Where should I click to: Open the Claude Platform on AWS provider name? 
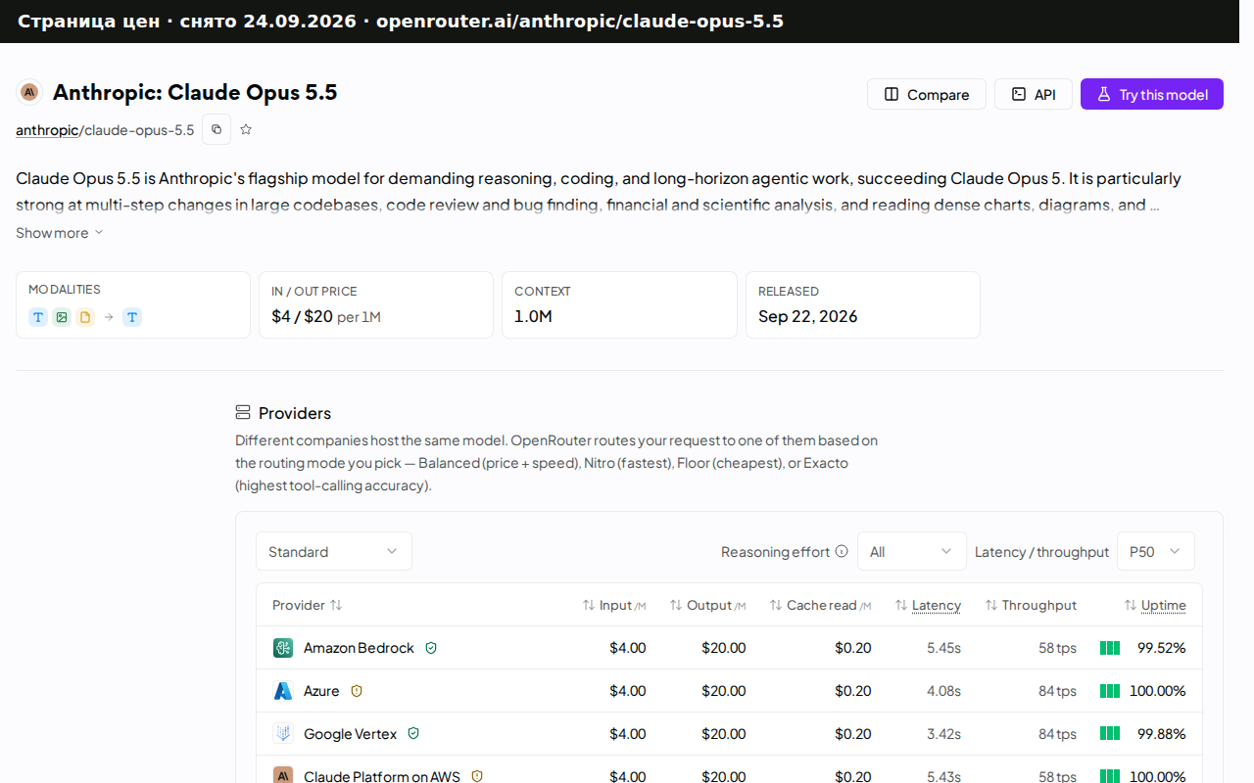[382, 776]
